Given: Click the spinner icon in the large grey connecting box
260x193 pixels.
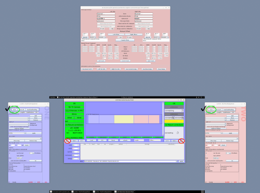Looking at the screenshot, I should click(x=177, y=133).
